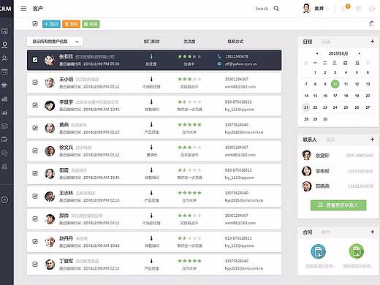Open the 黄舟 user account dropdown
380x285 pixels.
(316, 9)
